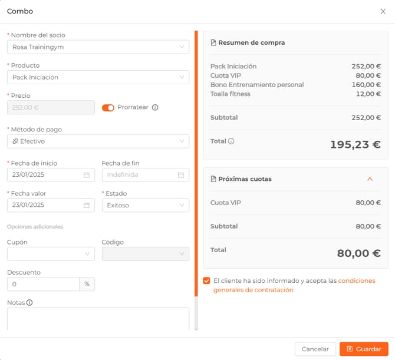Click the Cancelar button
This screenshot has height=360, width=395.
[x=315, y=349]
